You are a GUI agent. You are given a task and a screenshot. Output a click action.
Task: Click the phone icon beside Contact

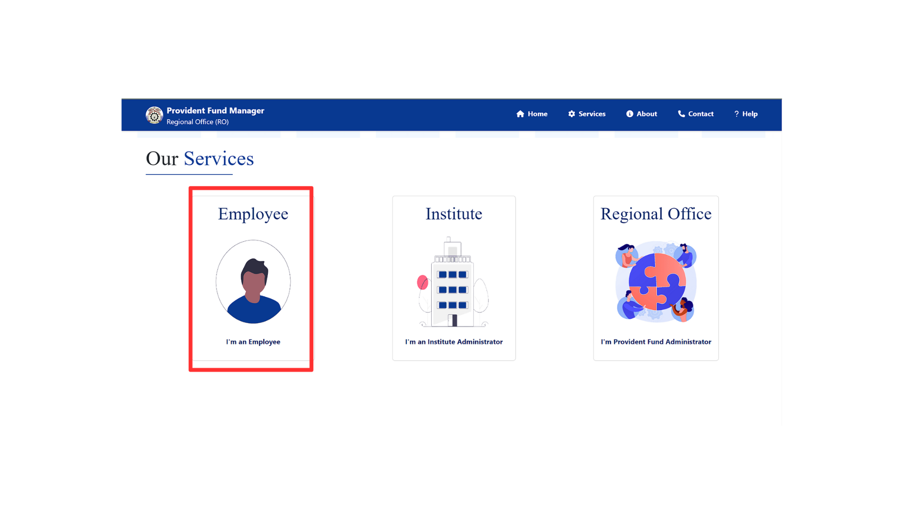[x=681, y=114]
